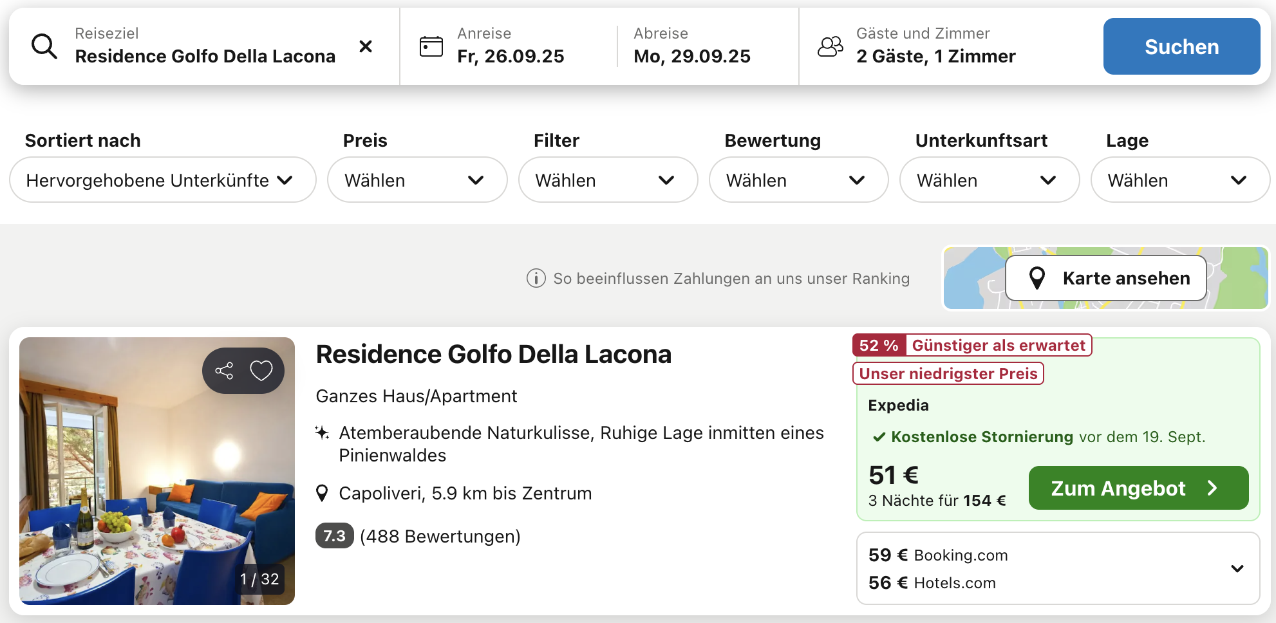This screenshot has width=1276, height=623.
Task: Click the Zum Angebot button
Action: (x=1139, y=488)
